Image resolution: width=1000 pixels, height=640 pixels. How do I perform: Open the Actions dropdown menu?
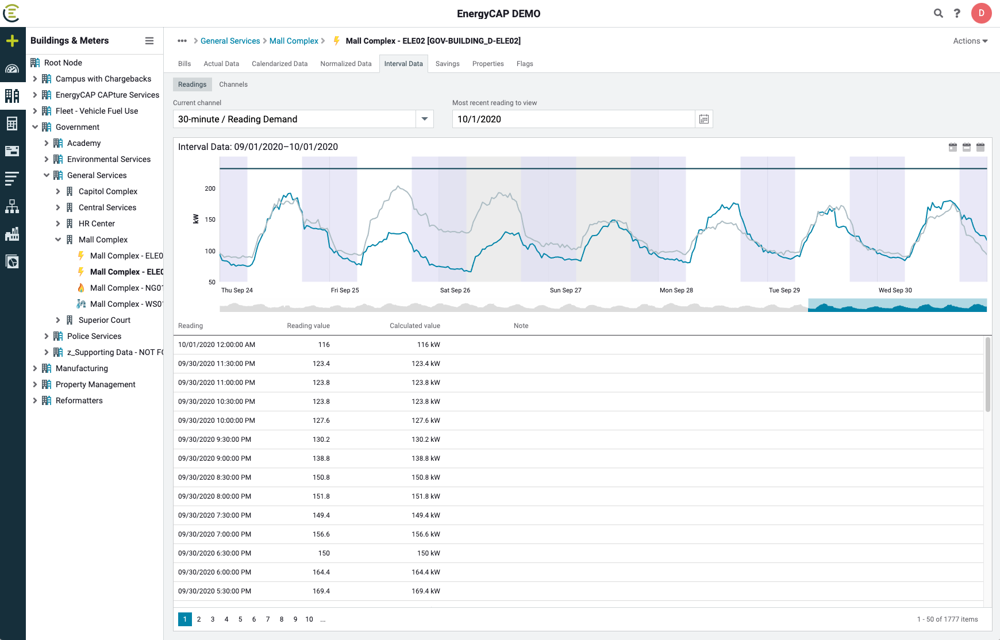970,41
